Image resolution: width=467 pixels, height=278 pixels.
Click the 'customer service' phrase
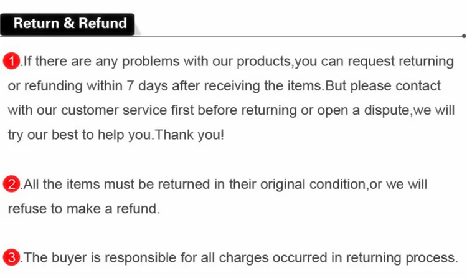(x=114, y=111)
